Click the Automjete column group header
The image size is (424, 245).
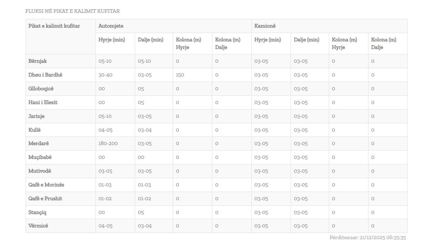coord(111,26)
